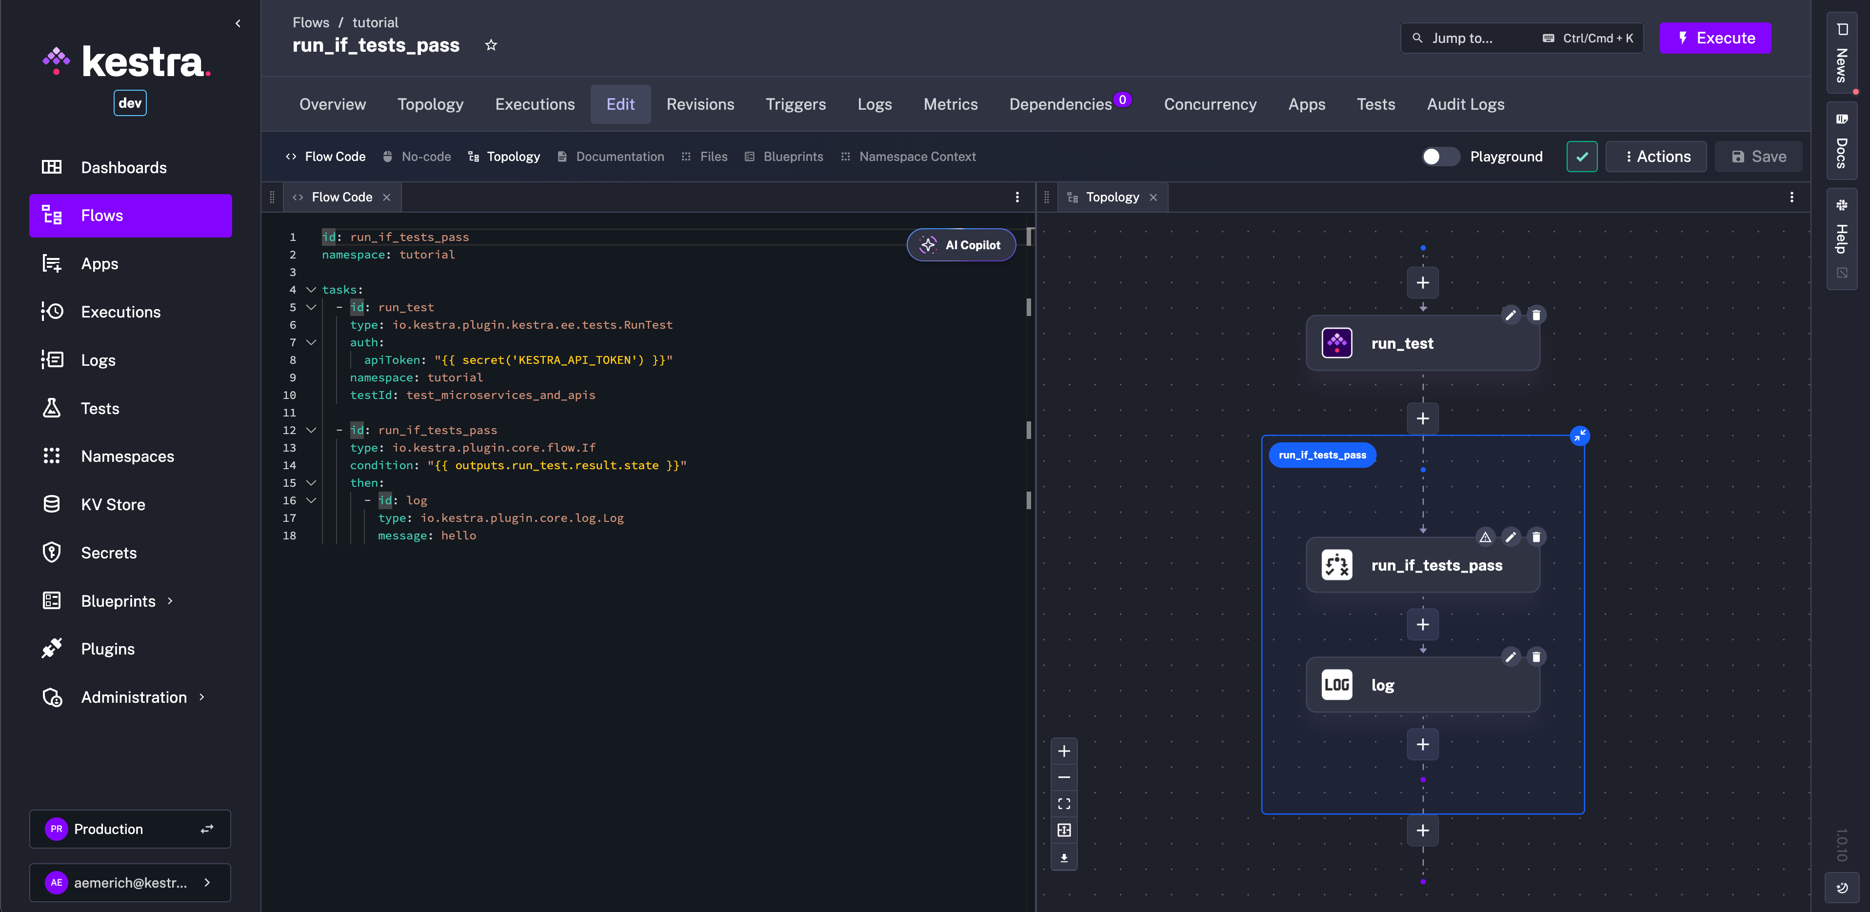The height and width of the screenshot is (912, 1870).
Task: Collapse the tasks block on line 4
Action: (312, 290)
